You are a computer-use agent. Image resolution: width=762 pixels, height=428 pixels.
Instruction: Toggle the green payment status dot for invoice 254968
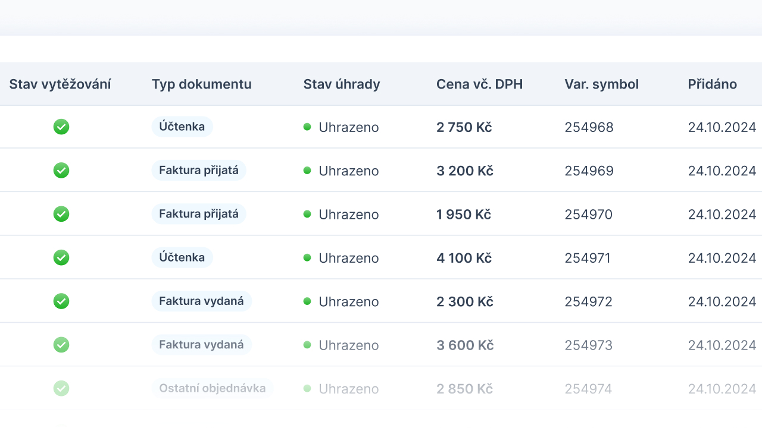(x=307, y=127)
